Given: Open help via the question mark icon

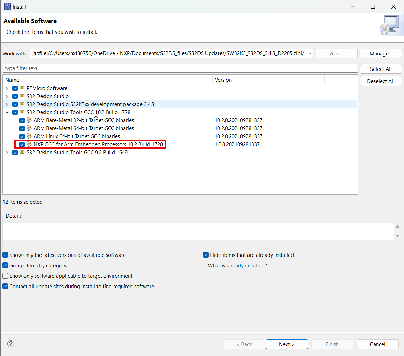Looking at the screenshot, I should (x=10, y=344).
